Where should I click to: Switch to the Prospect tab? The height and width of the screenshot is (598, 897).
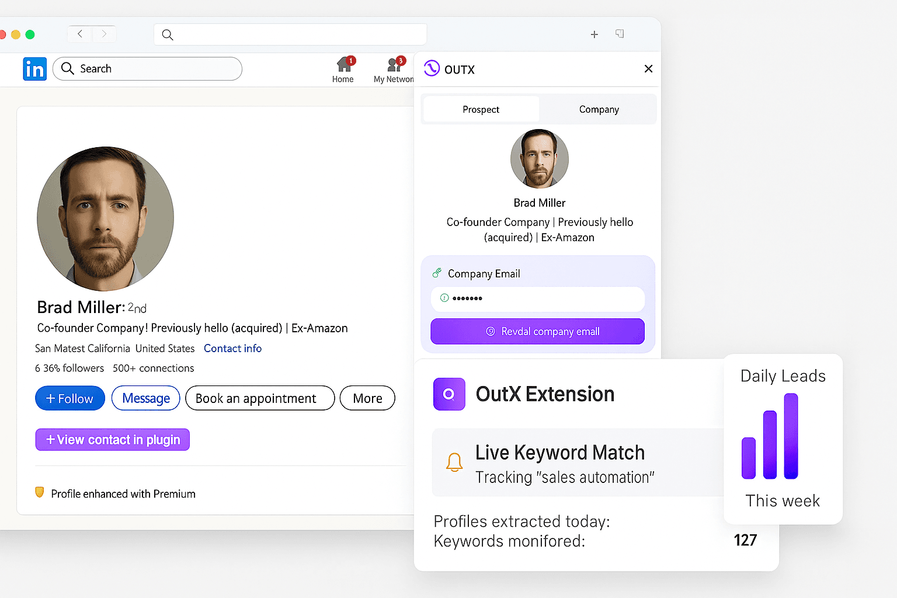coord(481,109)
